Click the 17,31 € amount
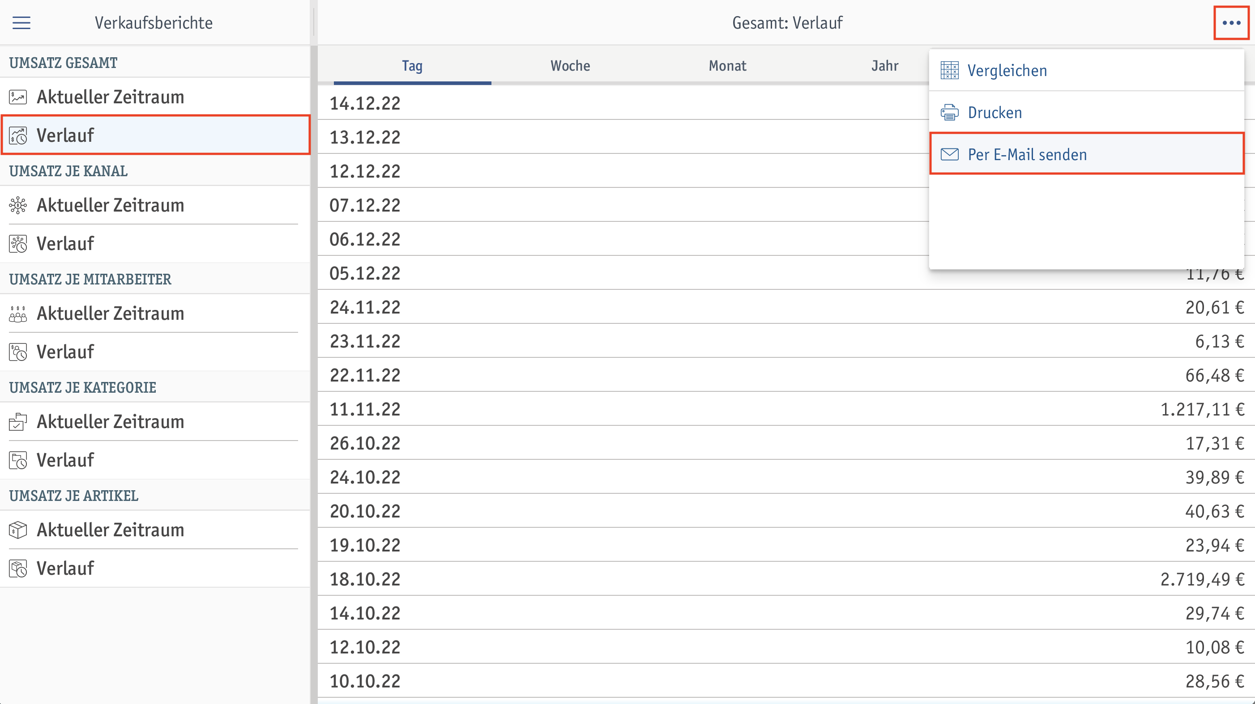Image resolution: width=1255 pixels, height=704 pixels. (1215, 443)
